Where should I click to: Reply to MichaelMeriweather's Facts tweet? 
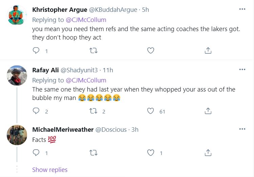pos(36,153)
